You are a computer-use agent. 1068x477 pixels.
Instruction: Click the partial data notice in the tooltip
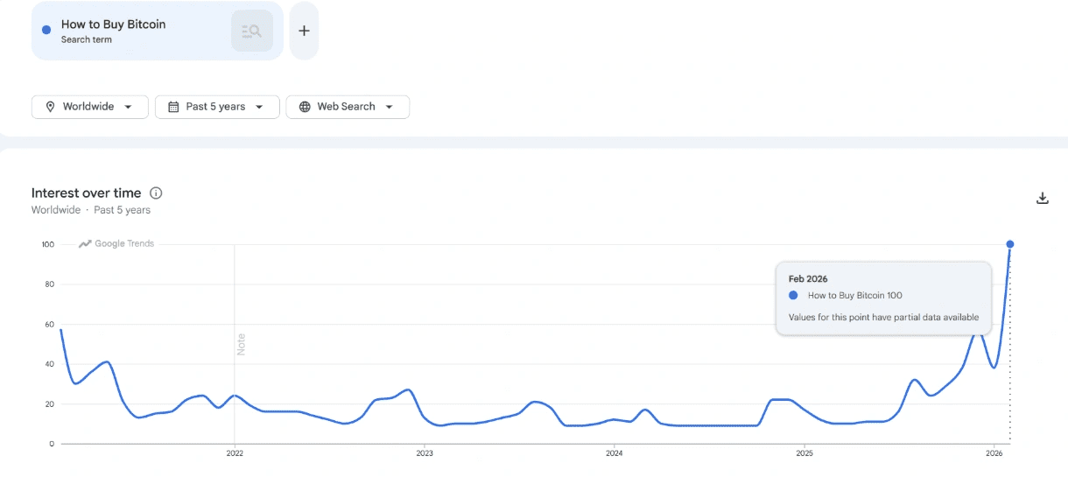883,317
